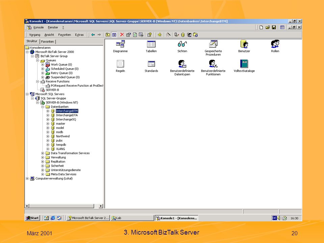Select the XLANG database

[60, 149]
